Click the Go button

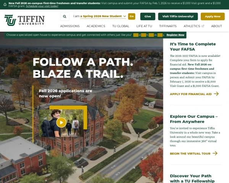(132, 16)
